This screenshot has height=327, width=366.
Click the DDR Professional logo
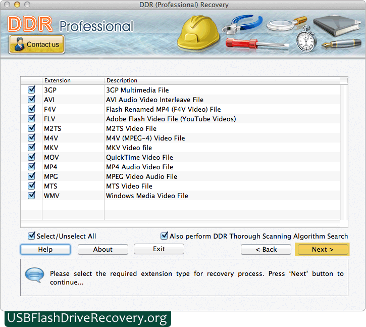[x=70, y=25]
